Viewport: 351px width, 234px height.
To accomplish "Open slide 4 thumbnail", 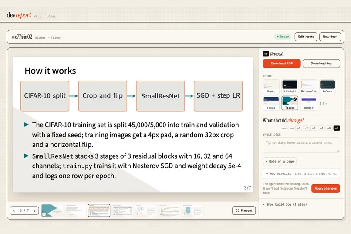I will (x=122, y=210).
